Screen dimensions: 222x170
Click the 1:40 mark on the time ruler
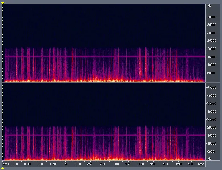65,164
